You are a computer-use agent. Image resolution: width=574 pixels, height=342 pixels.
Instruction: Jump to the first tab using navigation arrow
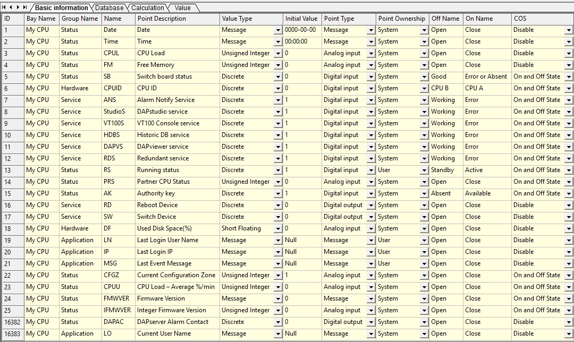[4, 7]
